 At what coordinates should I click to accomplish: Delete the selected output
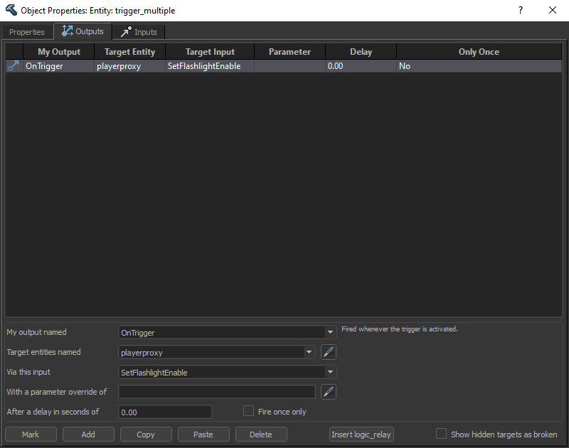pos(261,434)
